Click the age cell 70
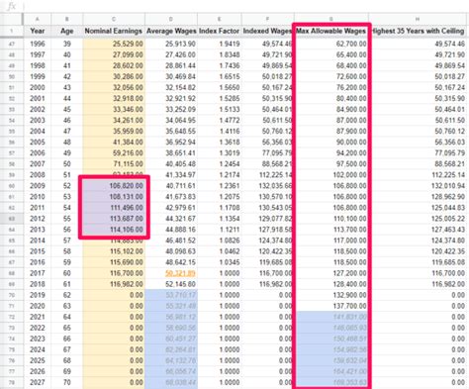This screenshot has height=389, width=469. (67, 382)
